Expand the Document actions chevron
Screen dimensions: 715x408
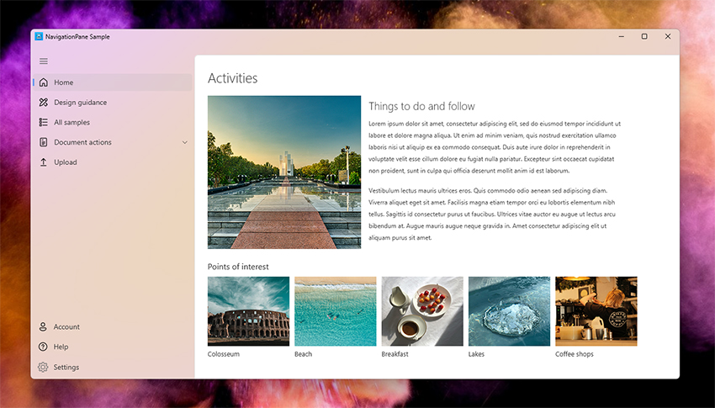click(185, 143)
